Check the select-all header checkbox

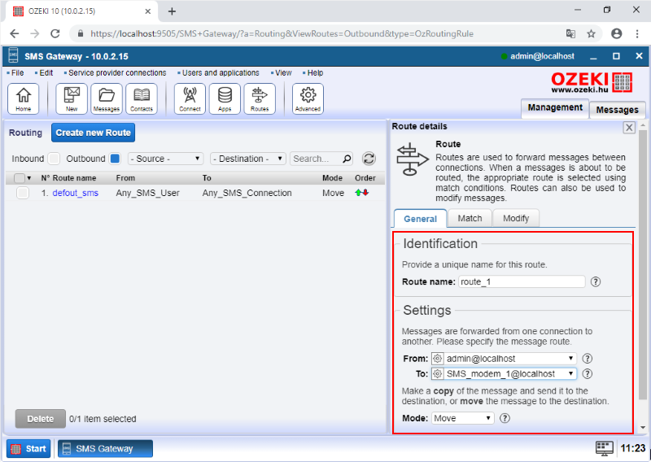pyautogui.click(x=20, y=178)
